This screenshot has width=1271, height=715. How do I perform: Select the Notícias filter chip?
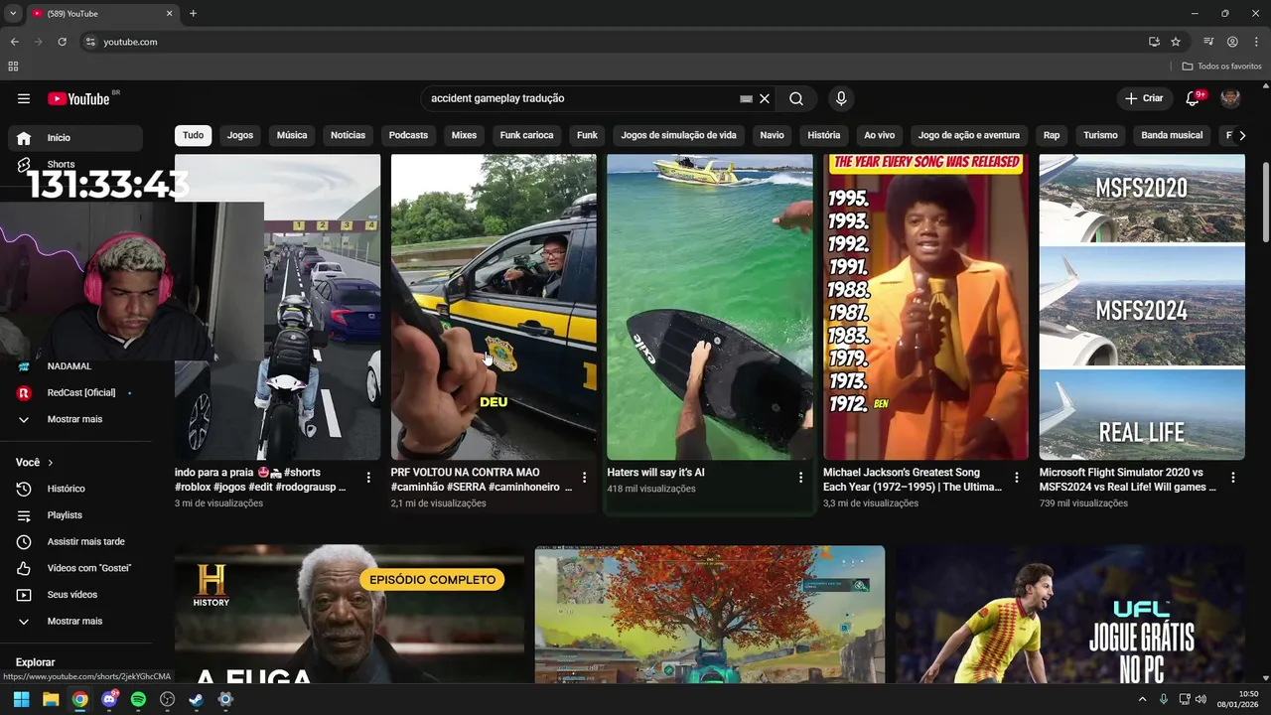pos(348,135)
